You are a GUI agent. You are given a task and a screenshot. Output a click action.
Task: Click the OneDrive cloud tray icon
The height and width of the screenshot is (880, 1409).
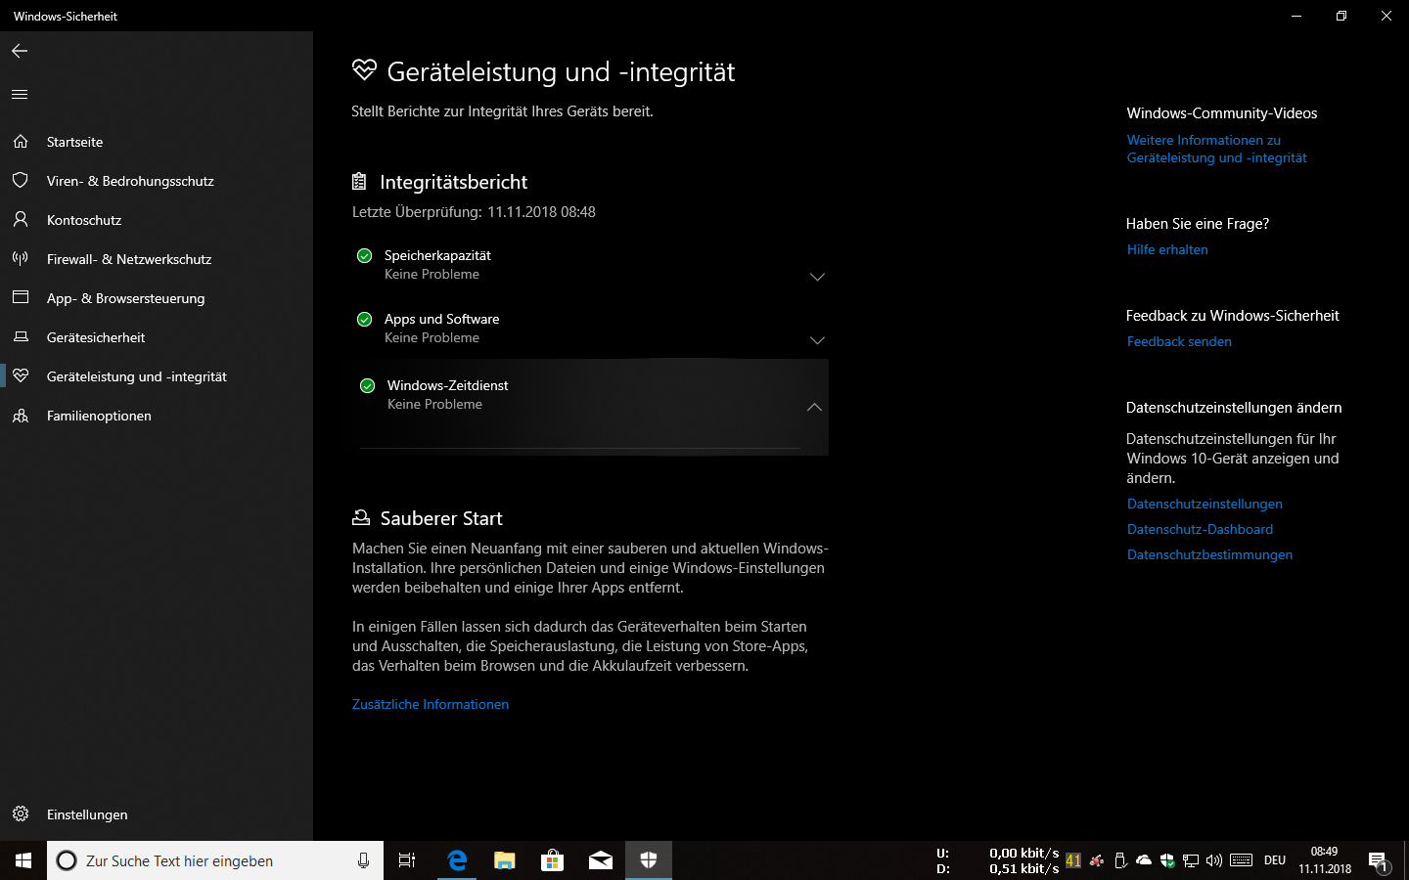[x=1144, y=860]
